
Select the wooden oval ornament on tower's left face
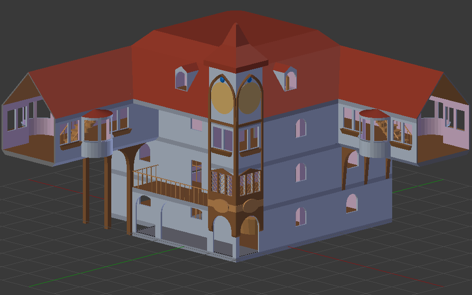click(221, 206)
